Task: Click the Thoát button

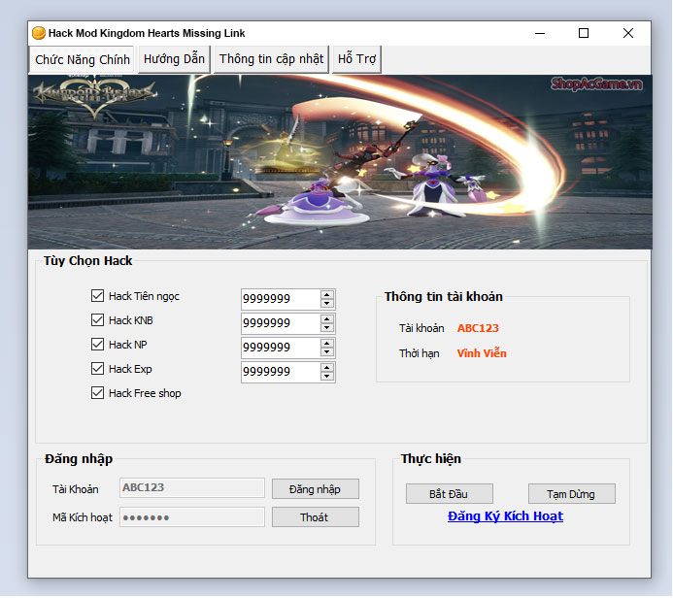Action: coord(316,517)
